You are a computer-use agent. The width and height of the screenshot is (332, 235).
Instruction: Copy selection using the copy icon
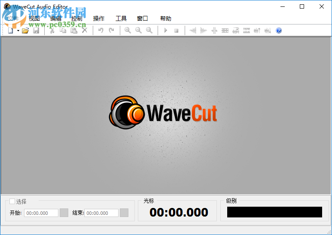point(63,30)
